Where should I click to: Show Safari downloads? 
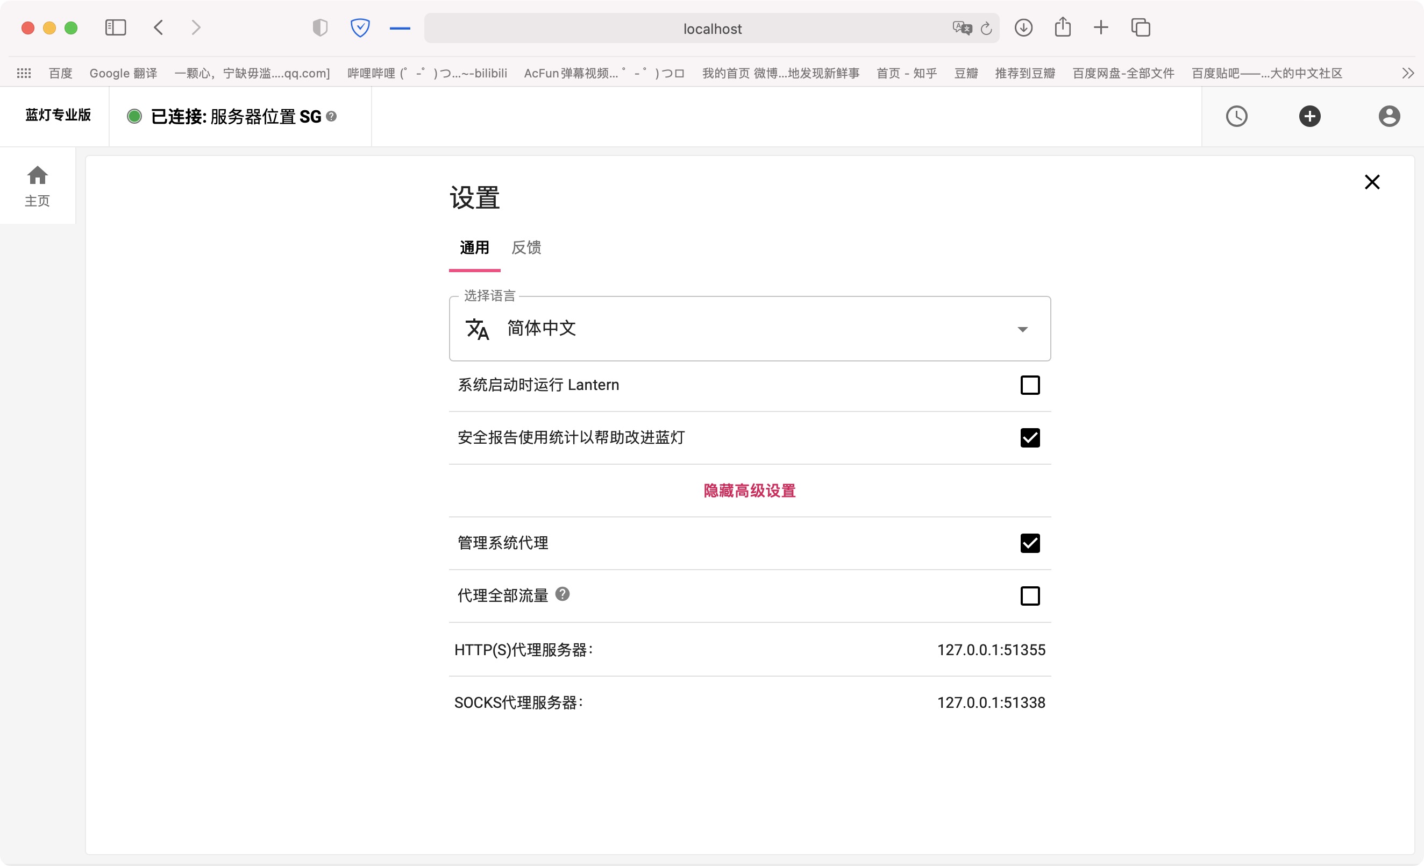click(x=1023, y=27)
